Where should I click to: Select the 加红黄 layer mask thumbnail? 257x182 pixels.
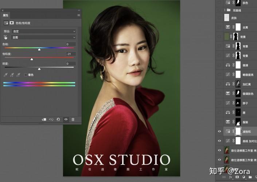[x=238, y=84]
